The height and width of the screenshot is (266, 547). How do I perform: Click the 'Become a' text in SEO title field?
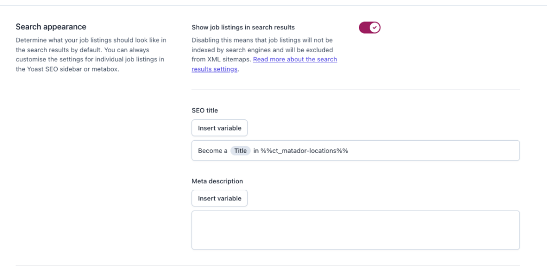[x=213, y=151]
